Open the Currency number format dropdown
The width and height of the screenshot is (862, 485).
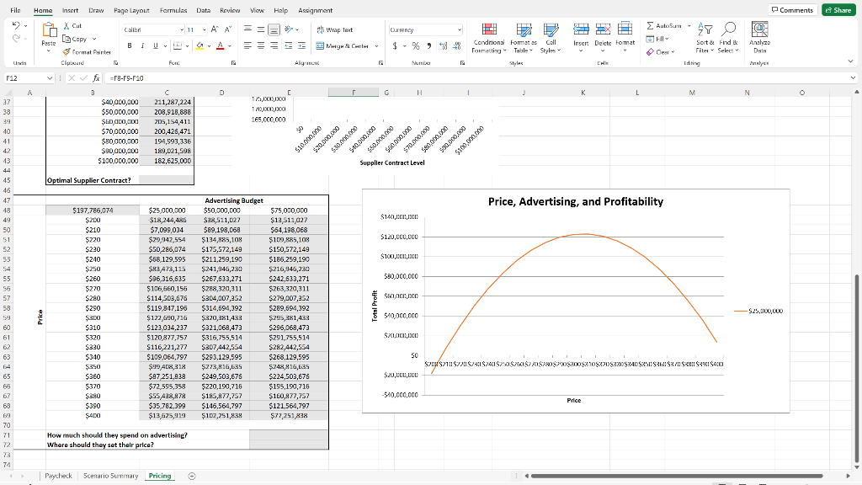459,29
